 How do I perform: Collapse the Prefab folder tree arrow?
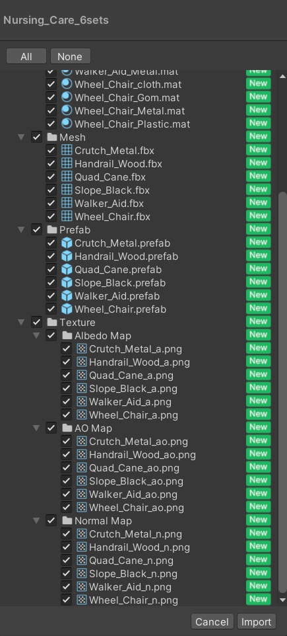pyautogui.click(x=21, y=229)
